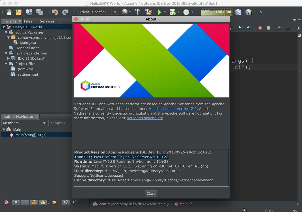Click the Build Project hammer icon
Screen dimensions: 302x212
[x=137, y=12]
